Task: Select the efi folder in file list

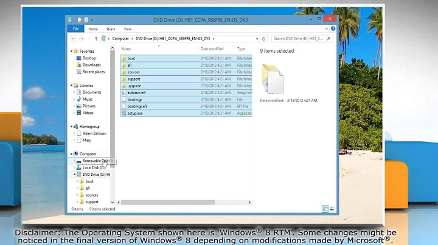Action: coord(130,65)
